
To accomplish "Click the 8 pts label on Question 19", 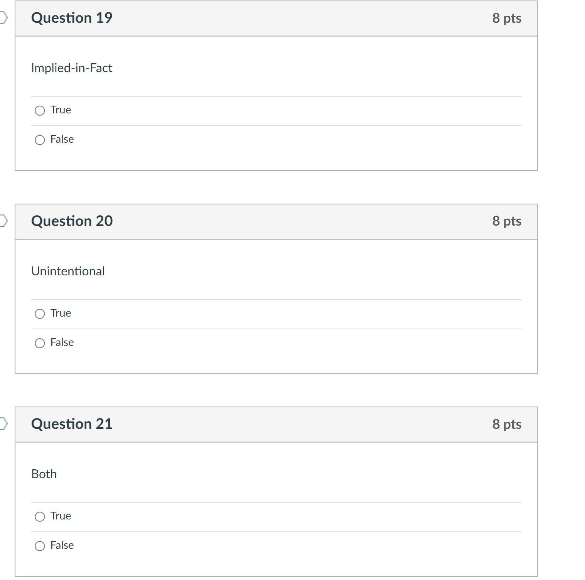I will coord(506,18).
